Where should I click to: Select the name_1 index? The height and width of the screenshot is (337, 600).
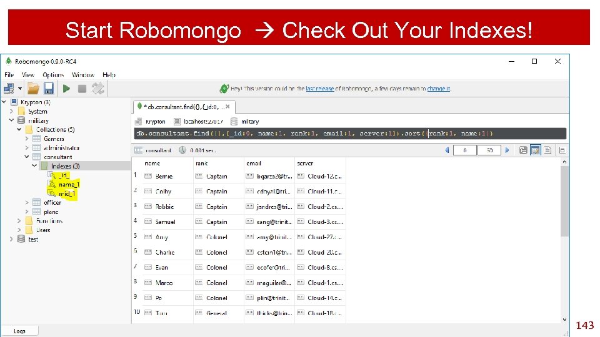pos(69,184)
